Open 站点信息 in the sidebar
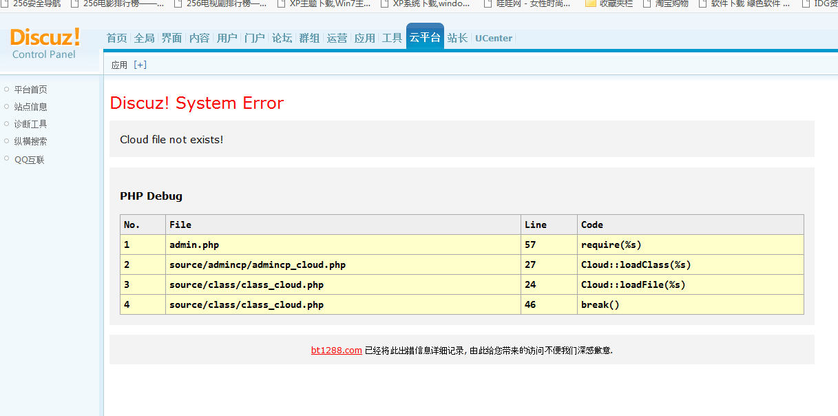Viewport: 838px width, 416px height. point(30,107)
